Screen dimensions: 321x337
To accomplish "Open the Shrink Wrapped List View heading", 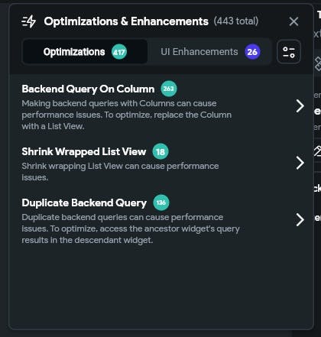I will click(x=84, y=151).
